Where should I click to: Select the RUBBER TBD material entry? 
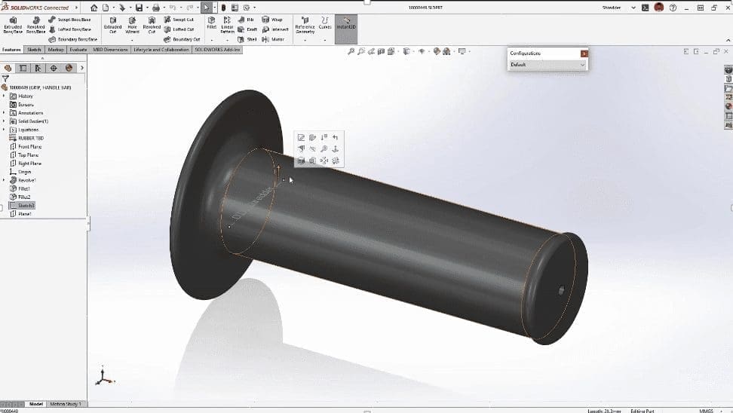tap(26, 138)
